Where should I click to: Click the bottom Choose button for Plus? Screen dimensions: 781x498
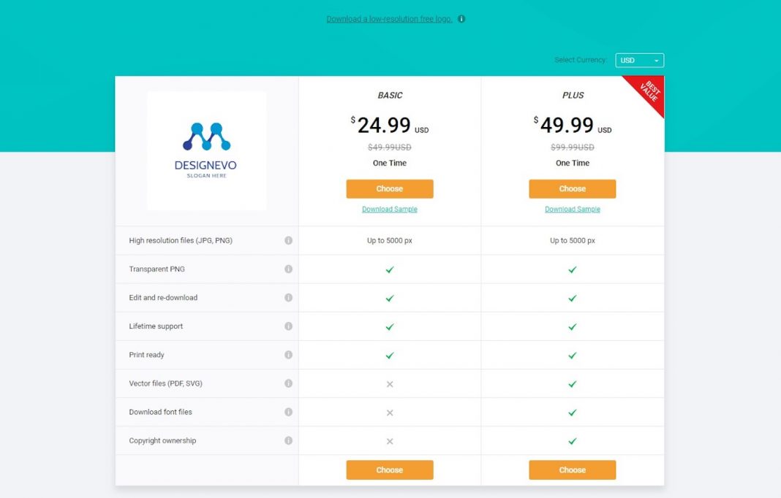pyautogui.click(x=572, y=470)
